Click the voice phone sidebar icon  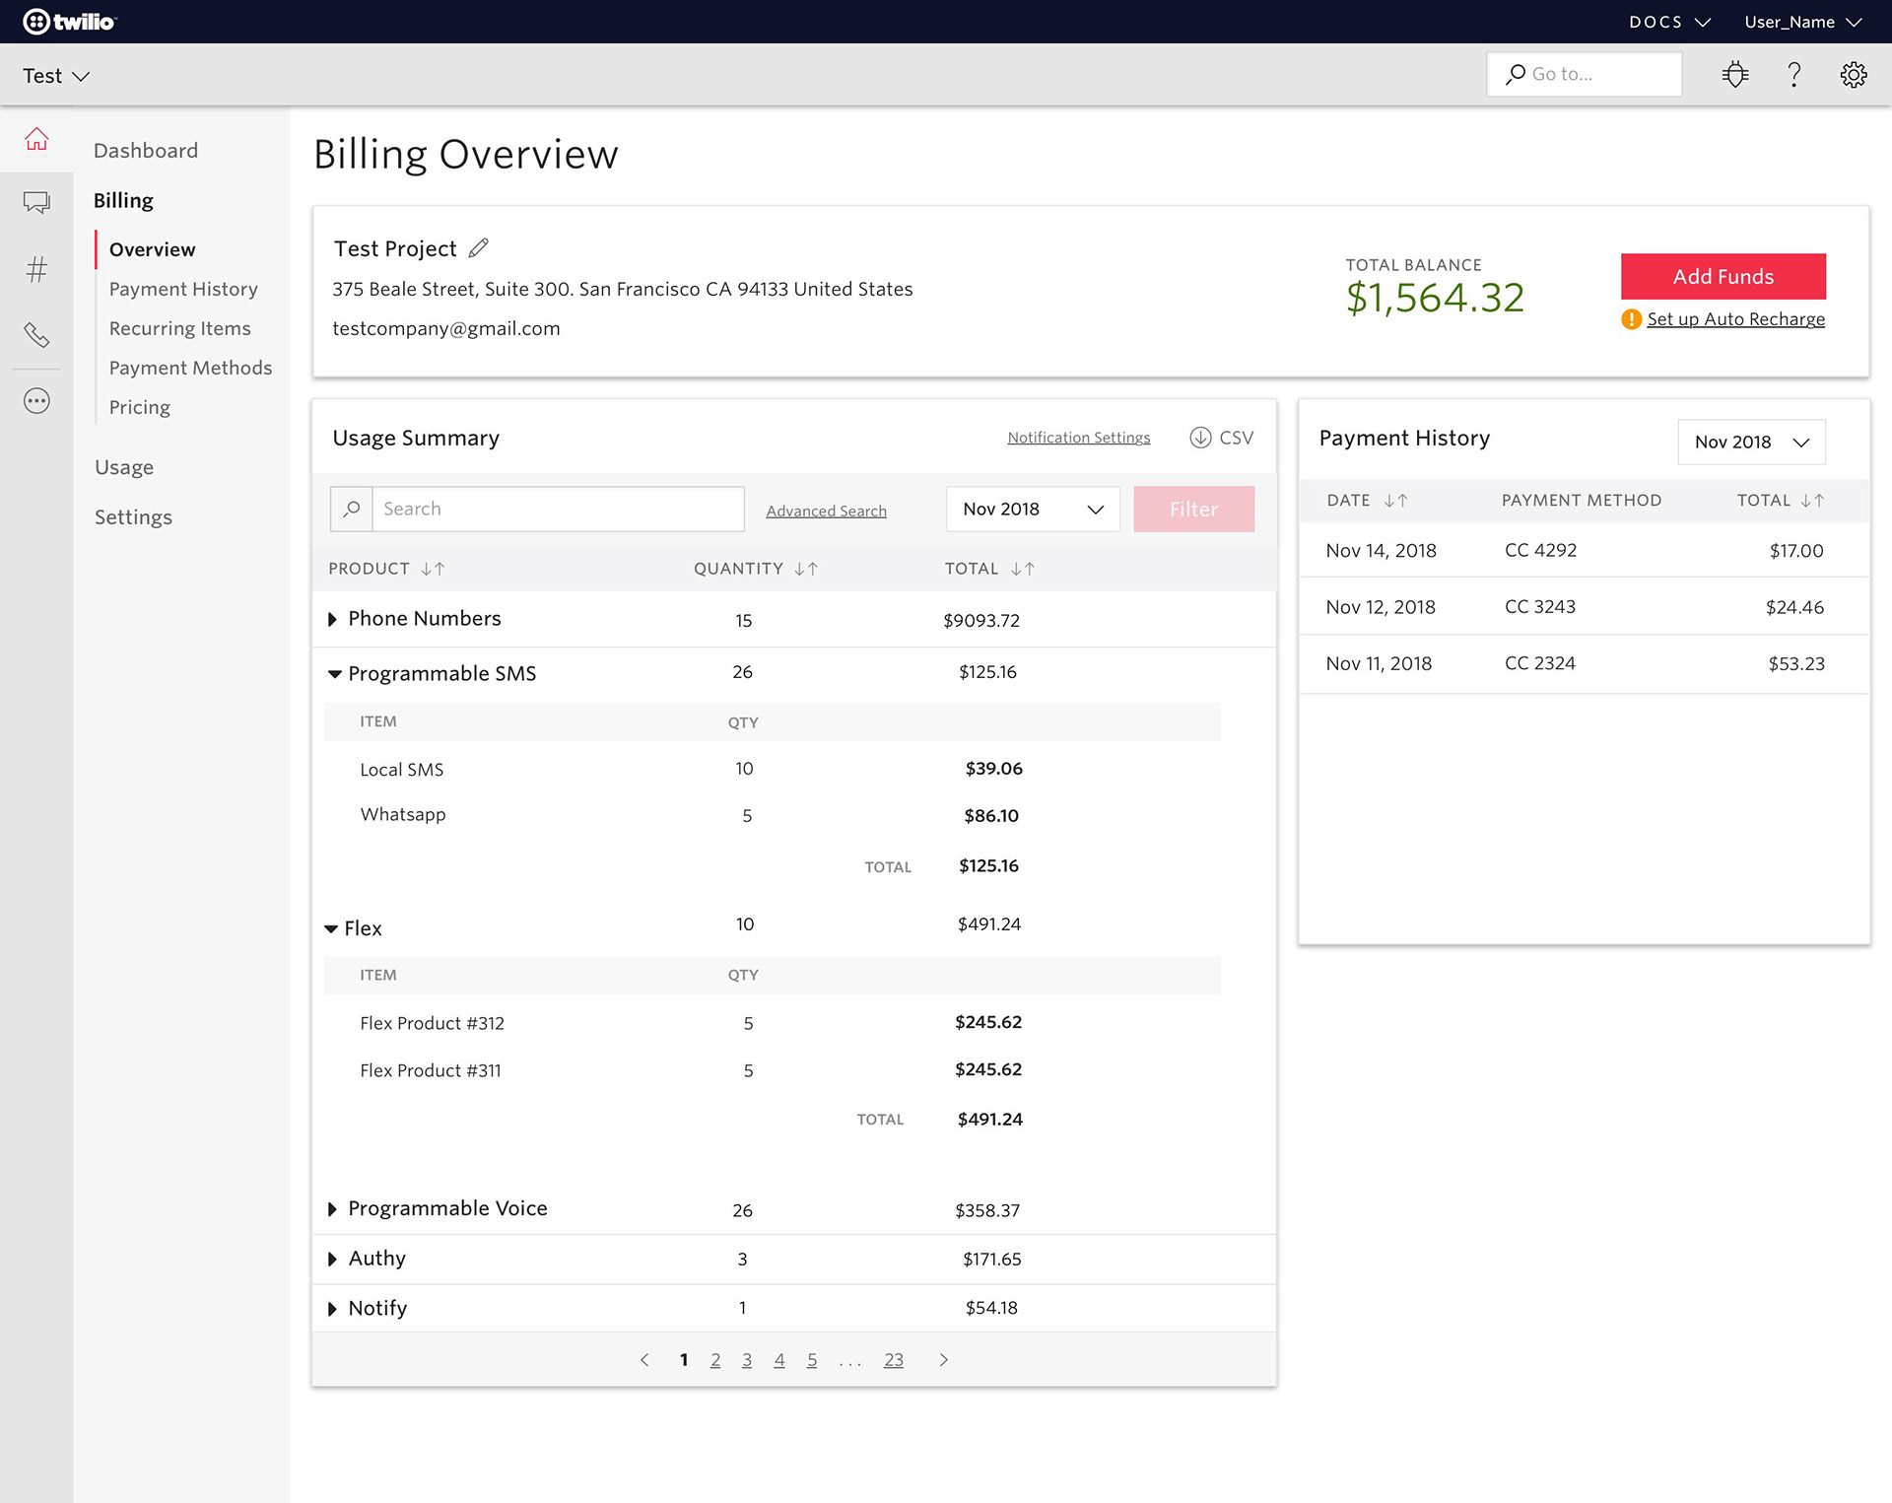click(x=36, y=335)
